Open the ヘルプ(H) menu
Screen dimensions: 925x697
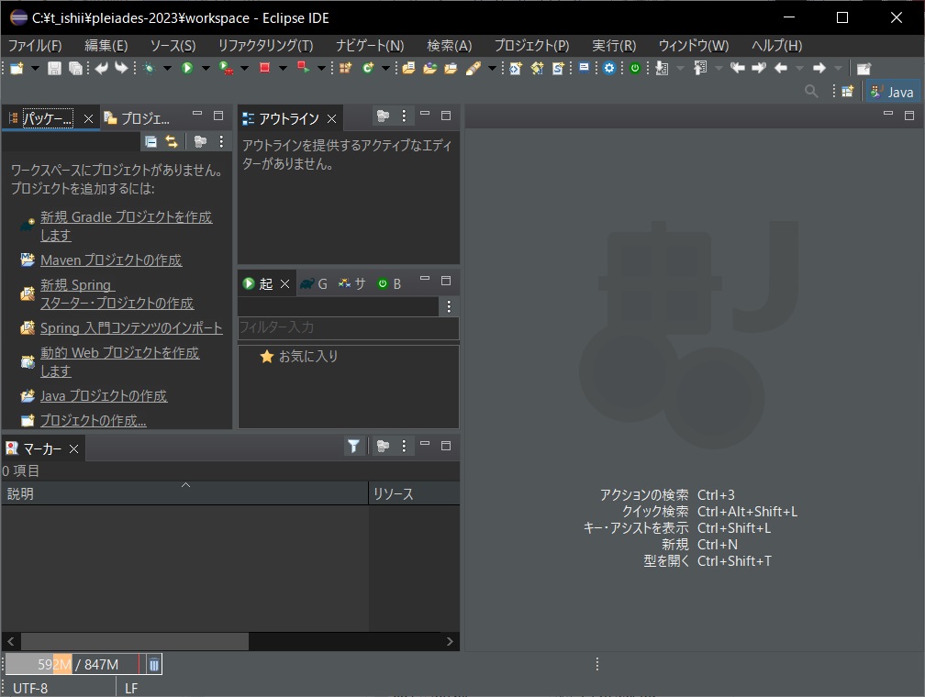click(777, 46)
